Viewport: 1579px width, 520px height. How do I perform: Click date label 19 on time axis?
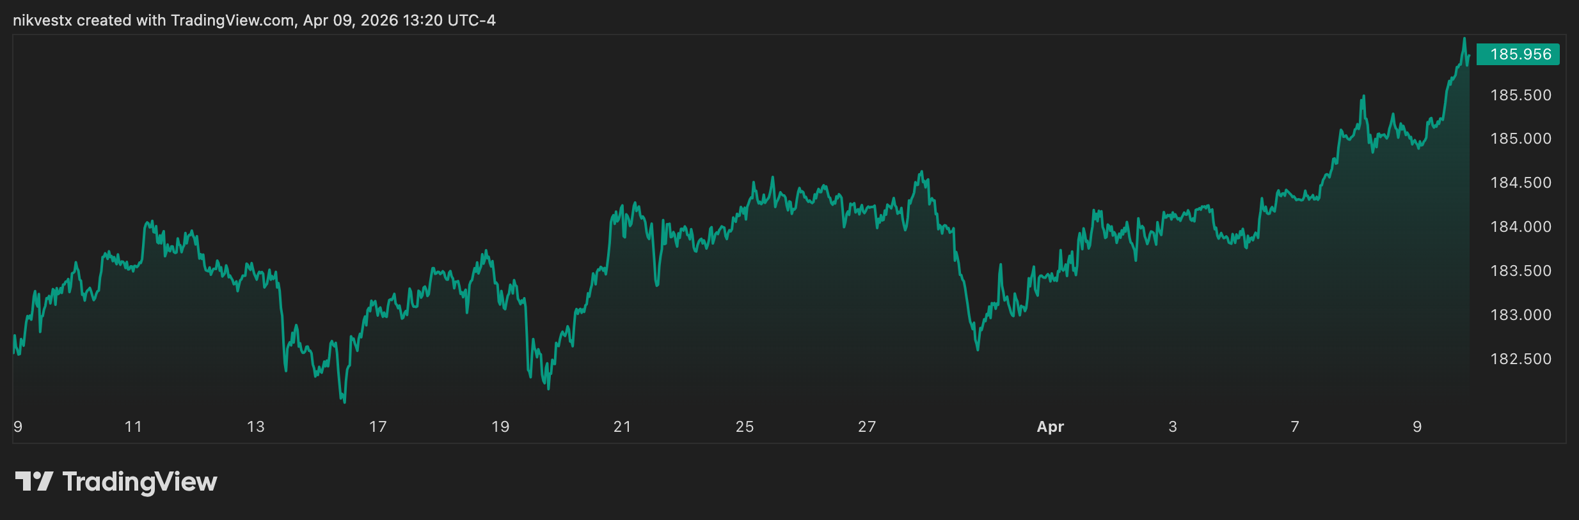[500, 427]
